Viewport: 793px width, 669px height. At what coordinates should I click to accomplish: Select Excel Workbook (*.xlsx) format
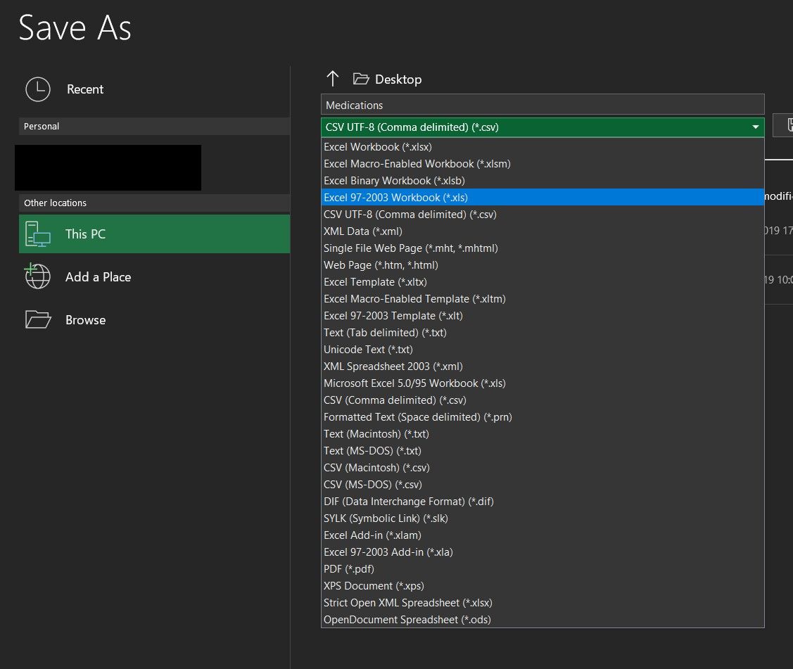(x=378, y=147)
